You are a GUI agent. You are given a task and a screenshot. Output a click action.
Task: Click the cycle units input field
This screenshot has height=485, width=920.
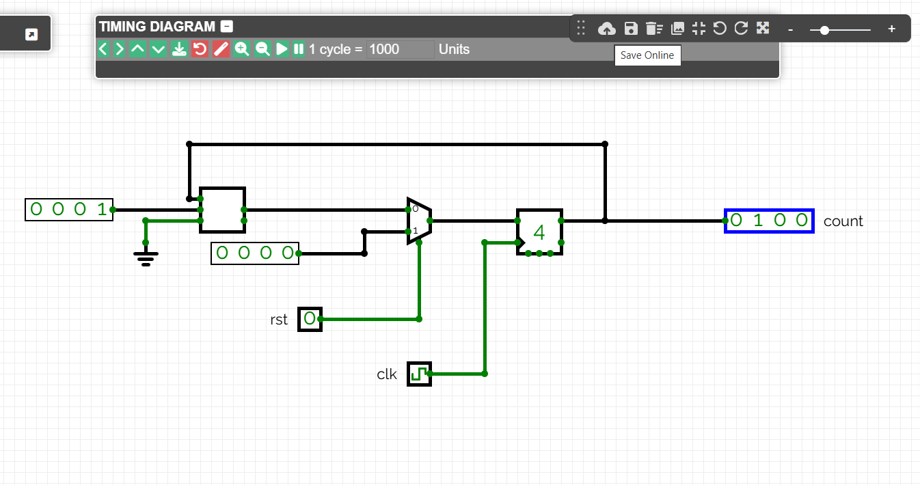tap(400, 49)
